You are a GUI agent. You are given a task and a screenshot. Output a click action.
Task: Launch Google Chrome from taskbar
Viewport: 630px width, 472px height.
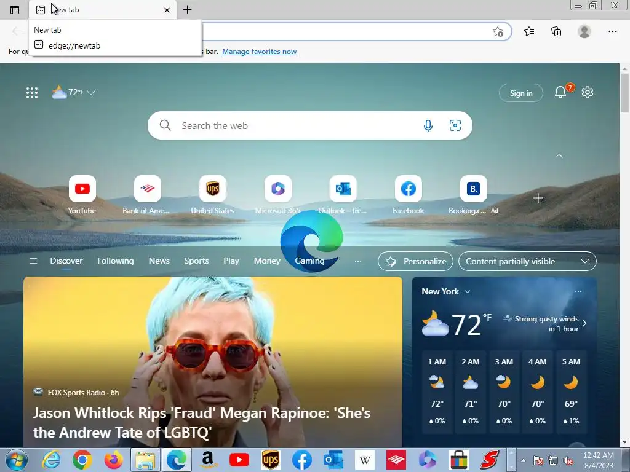82,460
